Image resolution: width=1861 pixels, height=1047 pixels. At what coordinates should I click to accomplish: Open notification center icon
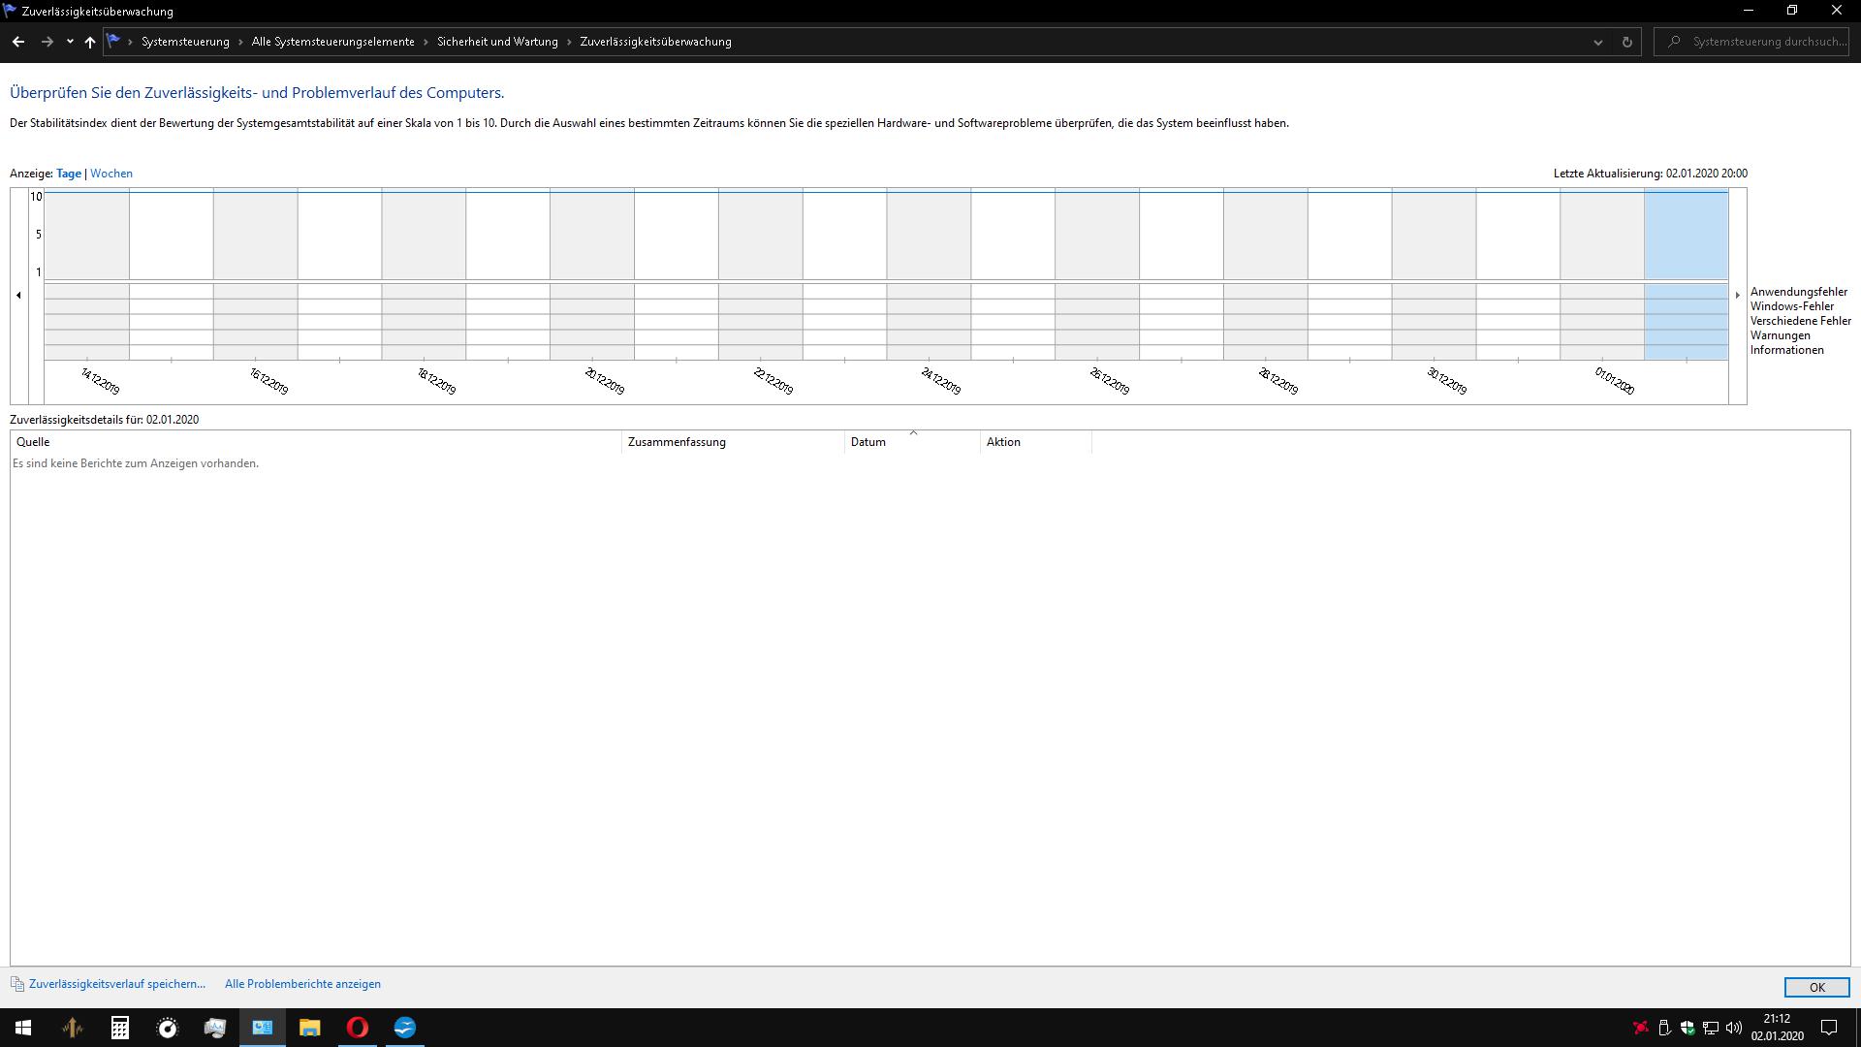point(1829,1028)
